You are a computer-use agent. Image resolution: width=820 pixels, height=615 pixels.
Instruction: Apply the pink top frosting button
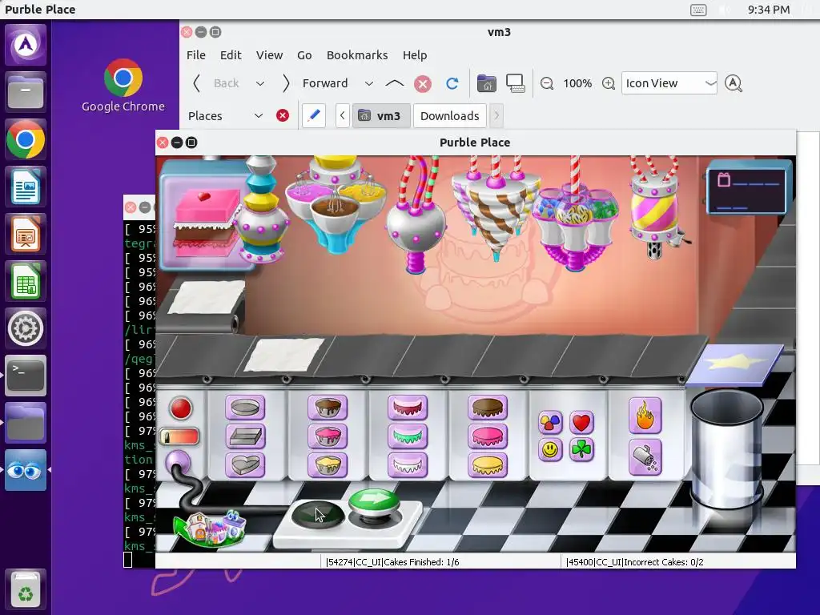(x=488, y=436)
